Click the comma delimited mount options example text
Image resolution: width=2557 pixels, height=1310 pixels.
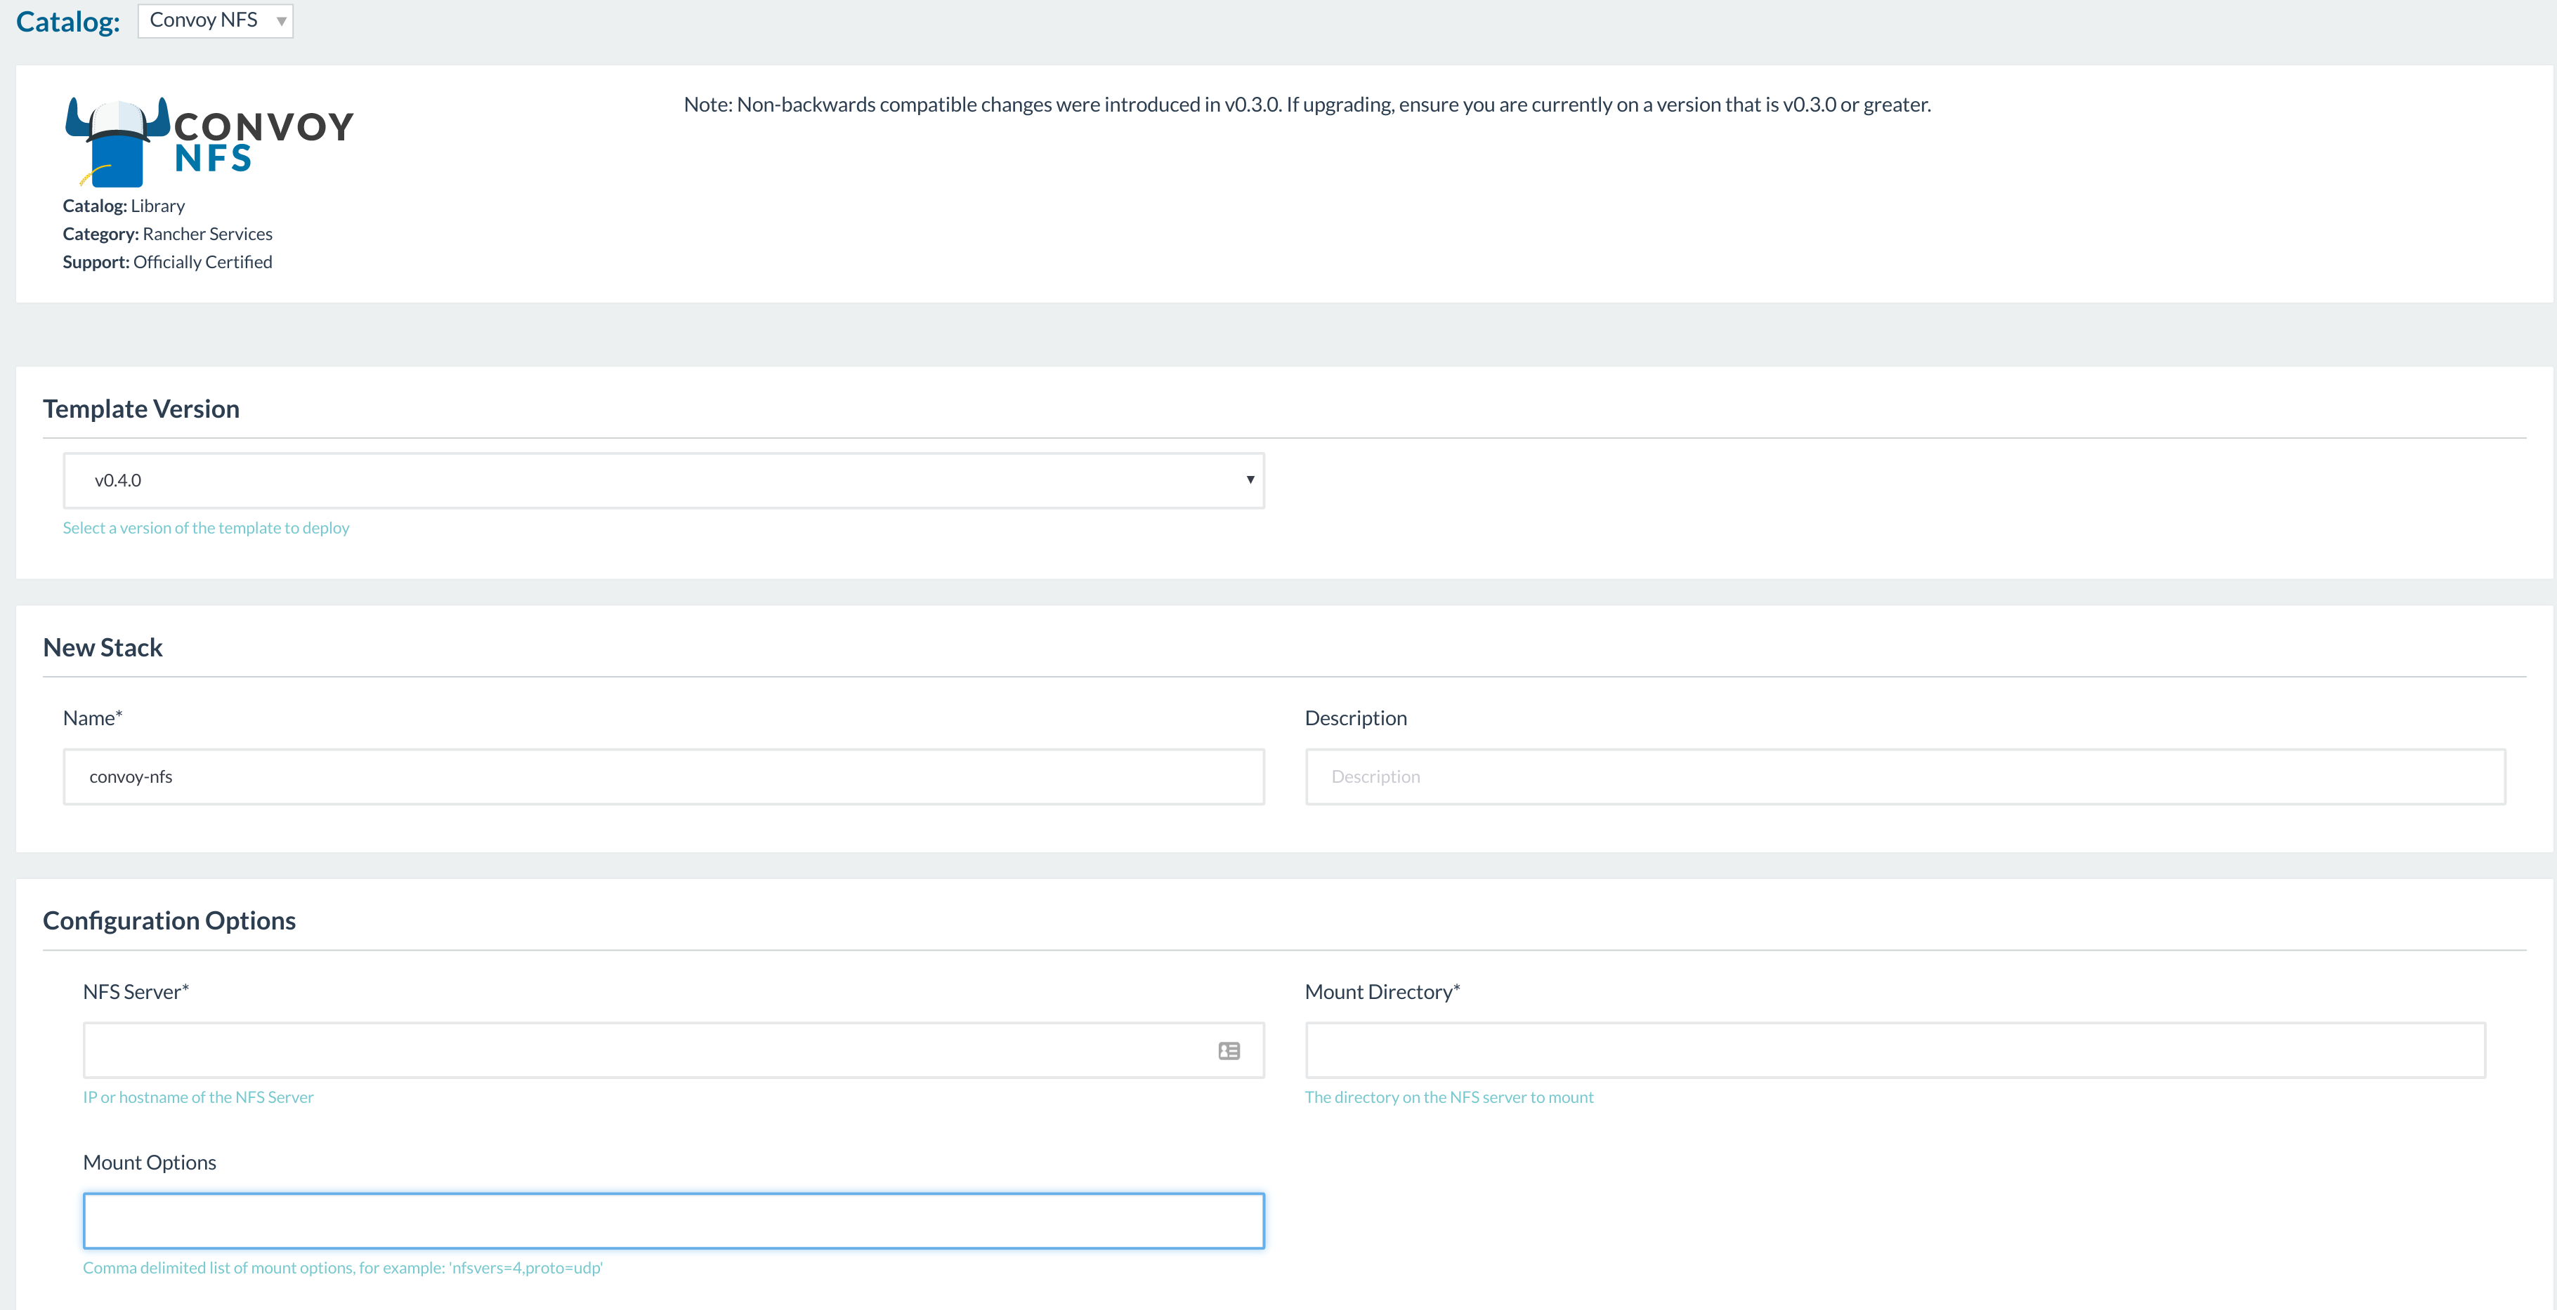point(343,1267)
